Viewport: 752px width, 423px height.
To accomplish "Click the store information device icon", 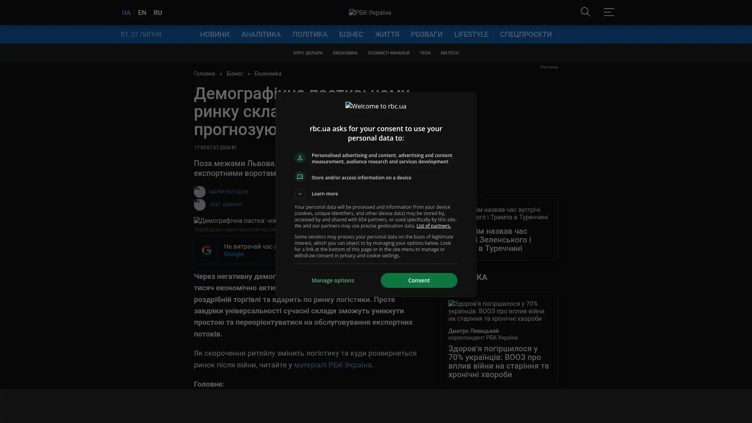I will tap(300, 177).
